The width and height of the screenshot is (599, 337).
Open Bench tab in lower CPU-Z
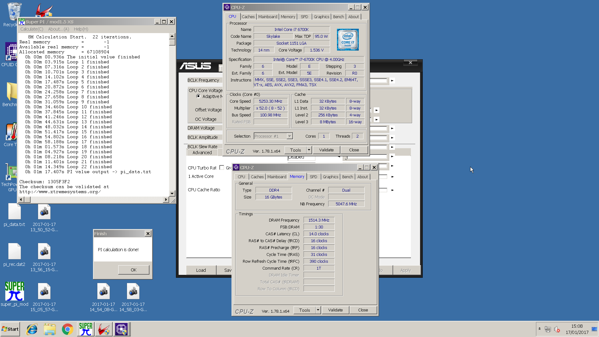(347, 177)
